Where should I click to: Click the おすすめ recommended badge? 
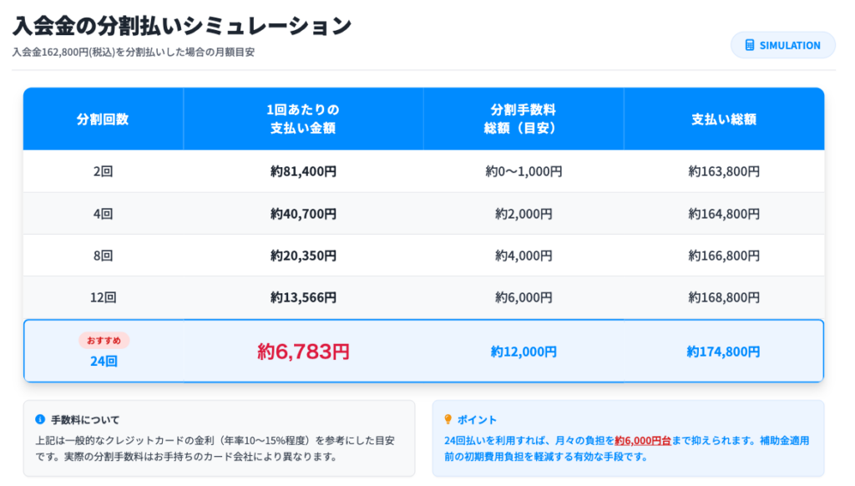(x=104, y=341)
